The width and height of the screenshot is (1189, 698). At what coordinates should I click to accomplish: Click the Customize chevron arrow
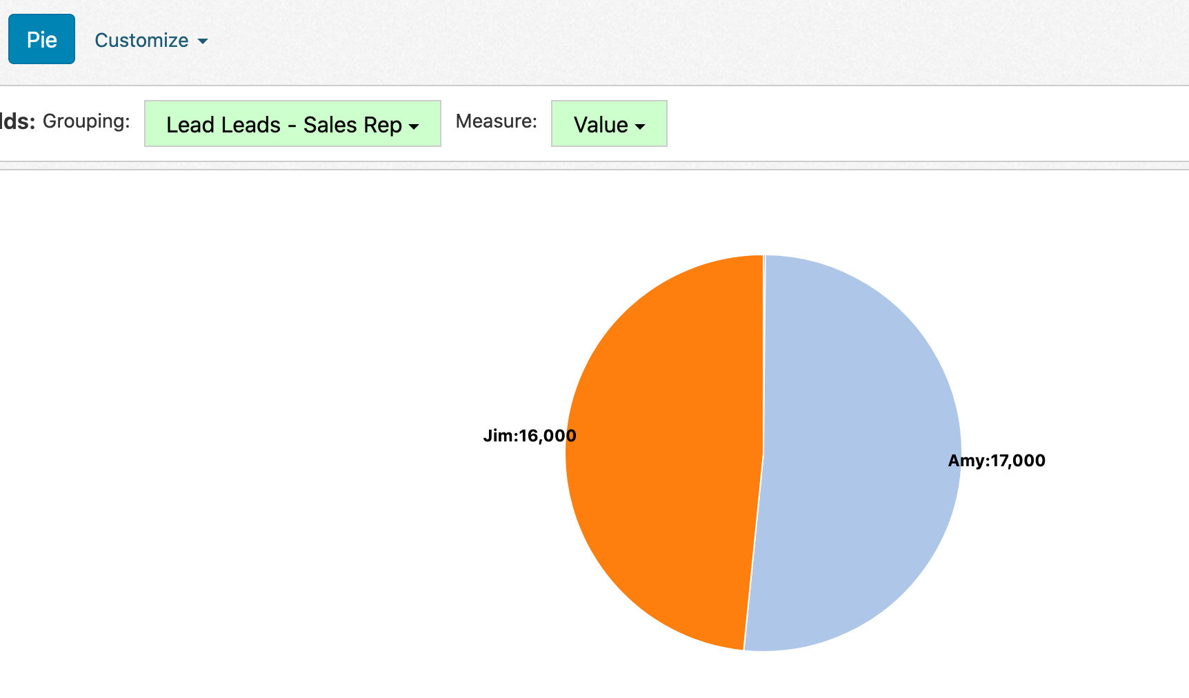tap(202, 41)
